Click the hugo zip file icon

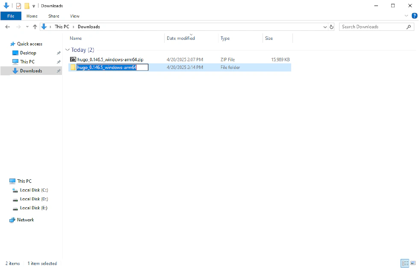point(73,60)
